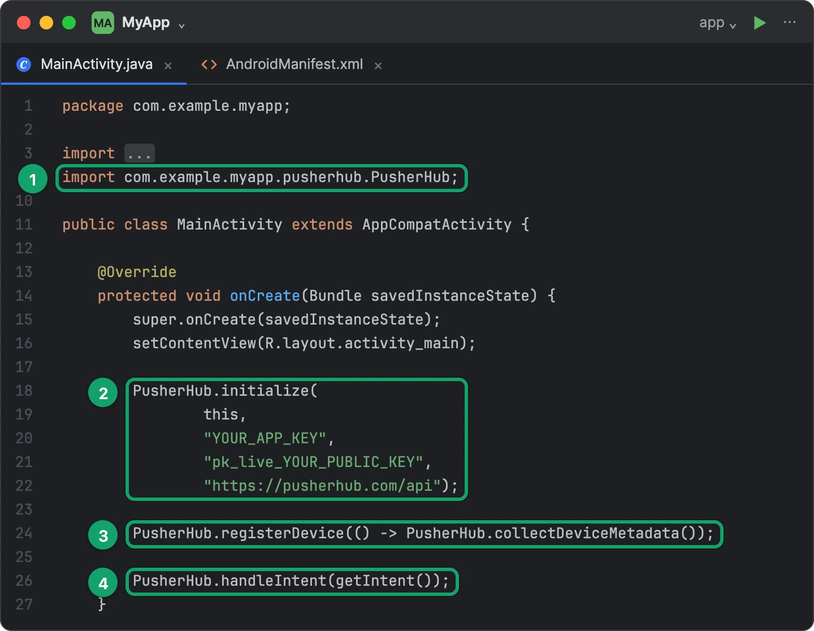Click the 'onCreate' method name on line 14
This screenshot has height=631, width=814.
[265, 296]
